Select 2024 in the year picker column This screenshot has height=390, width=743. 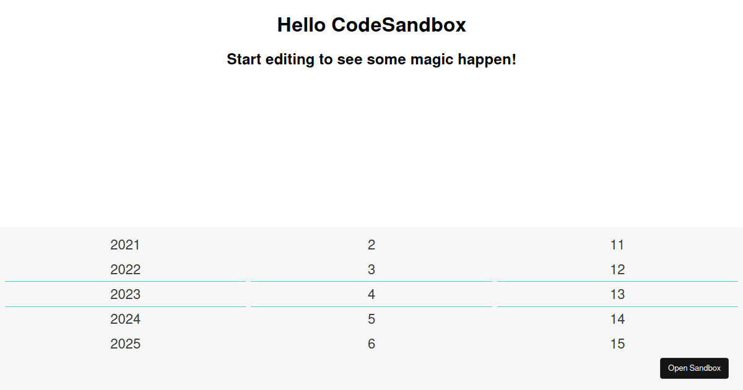[x=125, y=319]
